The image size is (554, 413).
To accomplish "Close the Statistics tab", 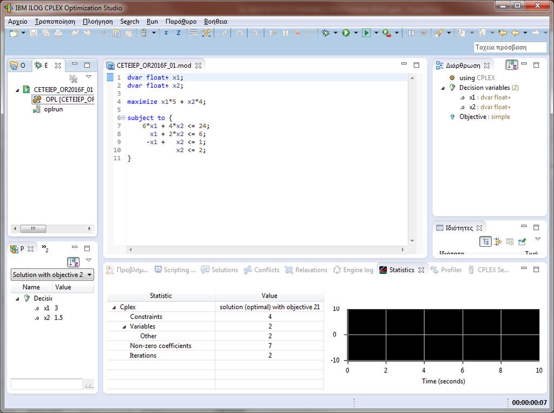I will [421, 270].
